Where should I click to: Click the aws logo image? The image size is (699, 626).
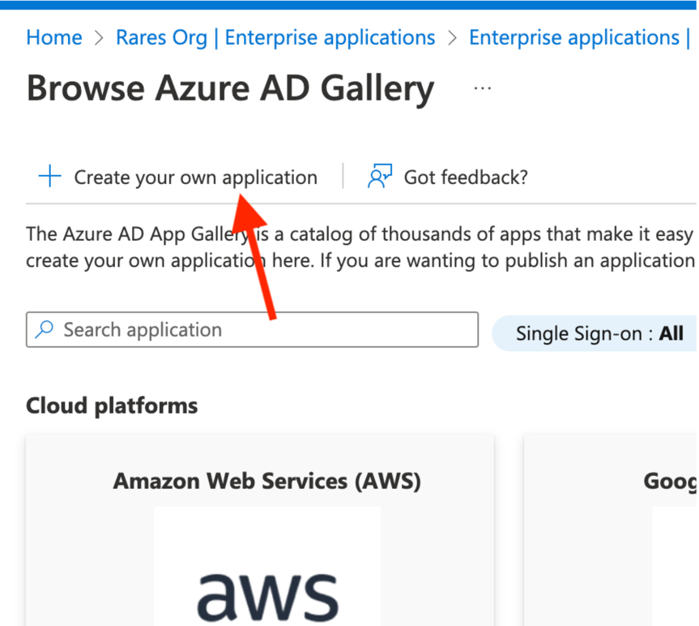(x=267, y=585)
